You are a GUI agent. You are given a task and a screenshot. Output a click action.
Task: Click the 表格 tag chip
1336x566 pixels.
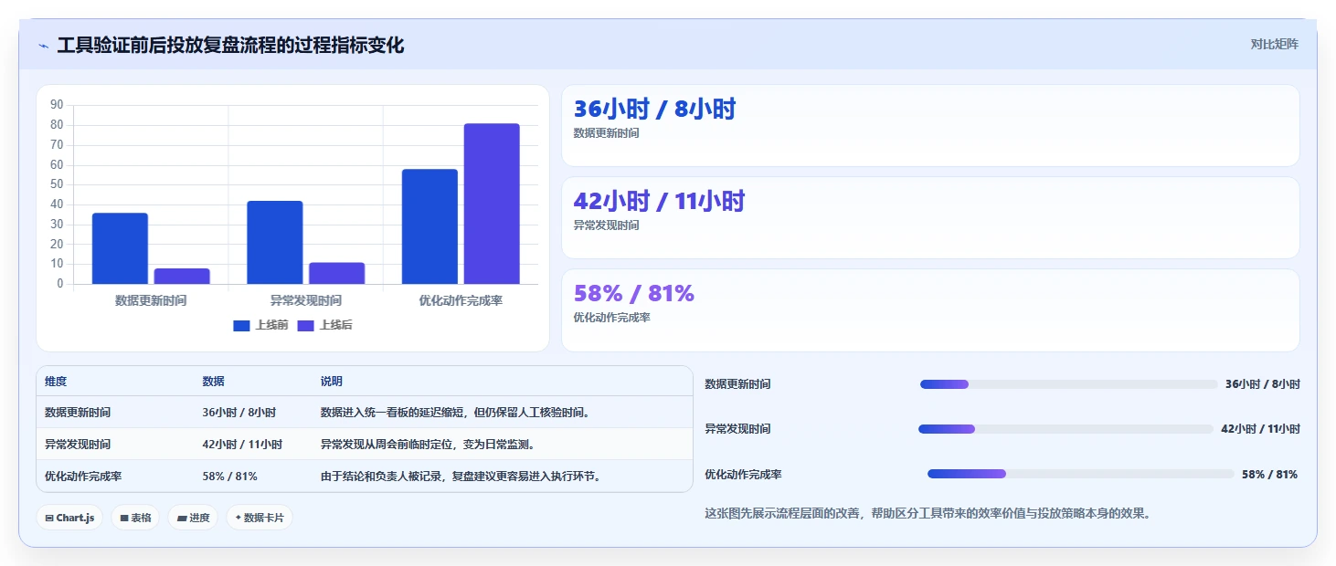(x=135, y=518)
